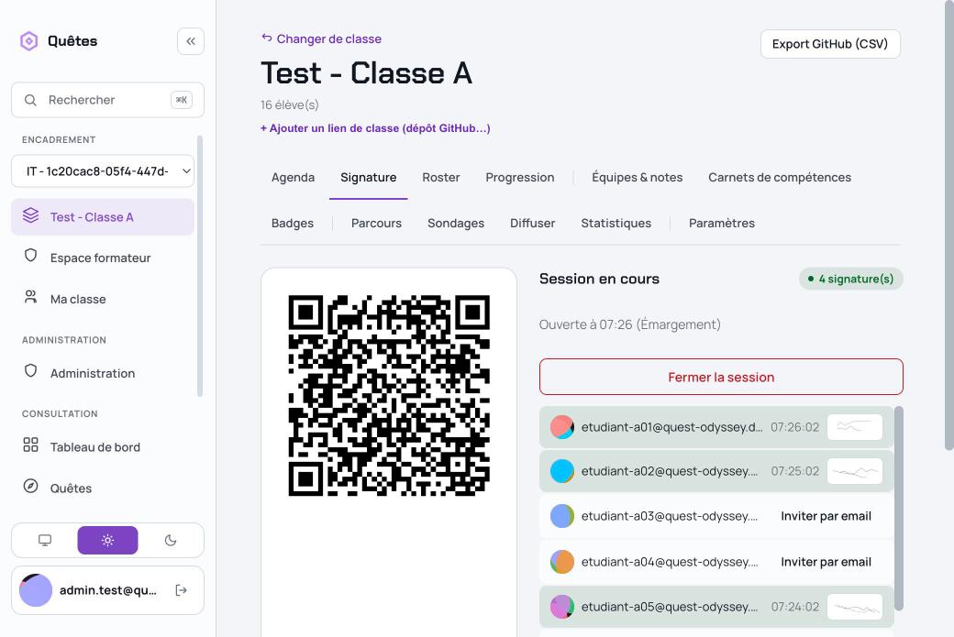Select the Signature tab
Screen dimensions: 954x637
coord(369,178)
